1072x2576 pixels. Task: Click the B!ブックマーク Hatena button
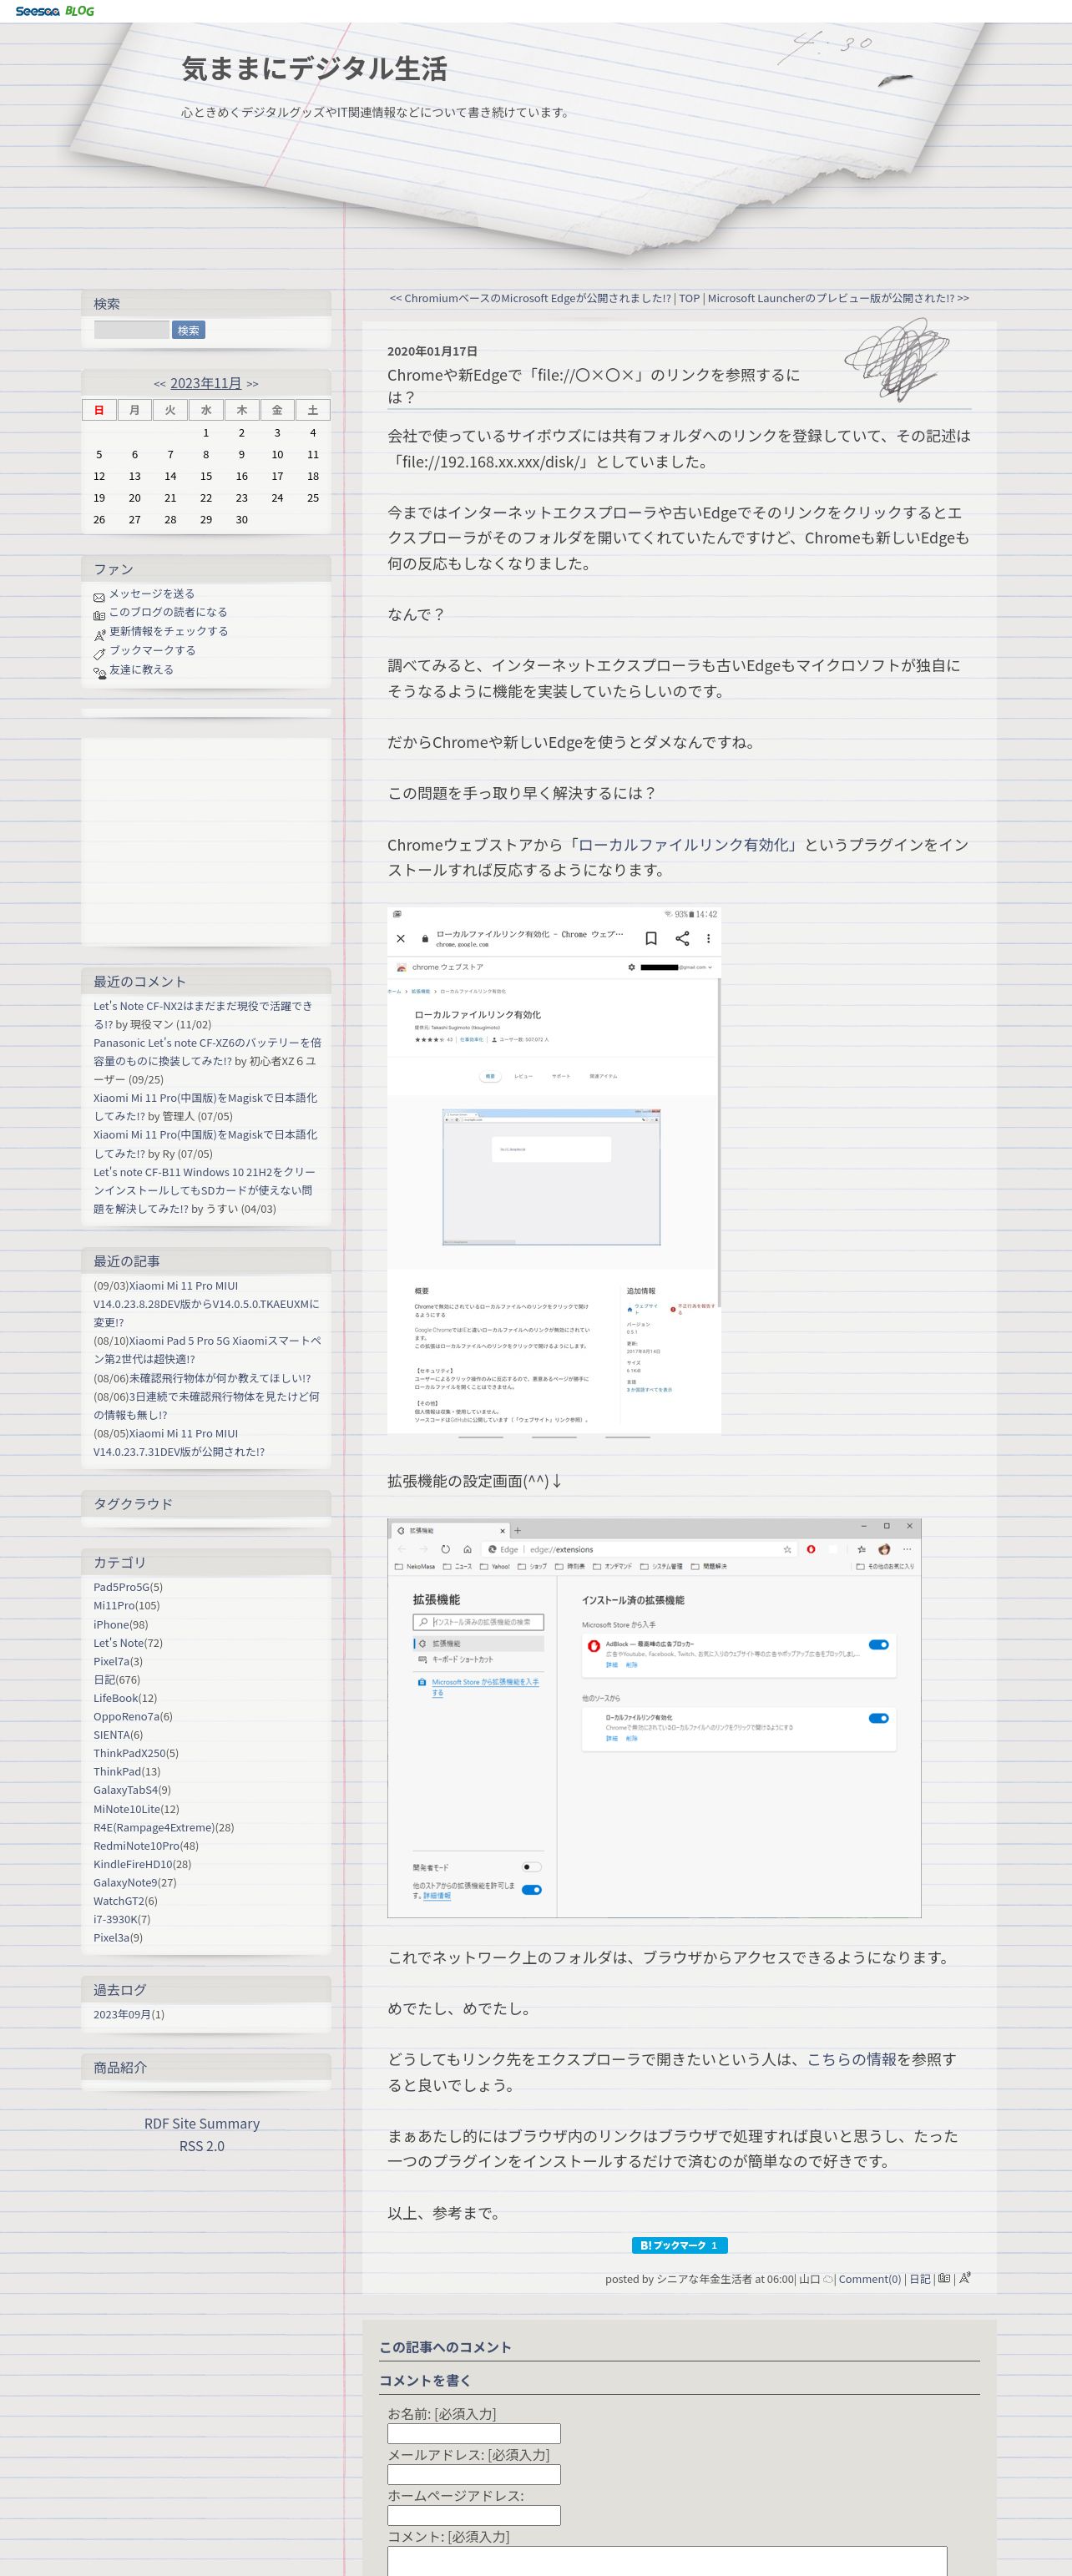(x=679, y=2245)
